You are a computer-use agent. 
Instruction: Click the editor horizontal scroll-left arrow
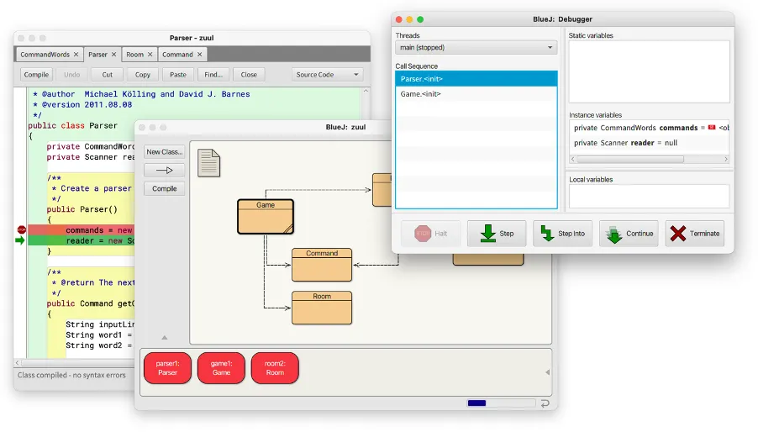coord(18,362)
